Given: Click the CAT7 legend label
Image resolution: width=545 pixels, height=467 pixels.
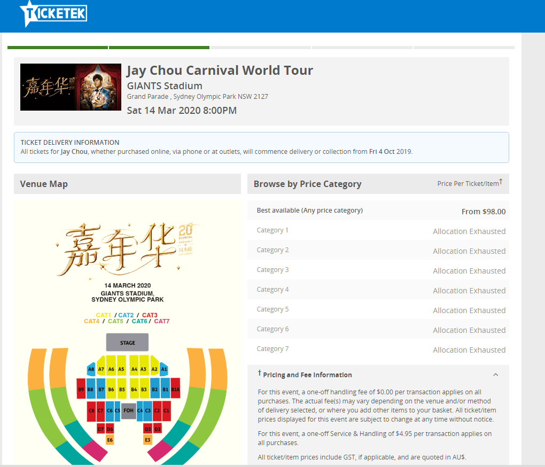Looking at the screenshot, I should (x=161, y=322).
